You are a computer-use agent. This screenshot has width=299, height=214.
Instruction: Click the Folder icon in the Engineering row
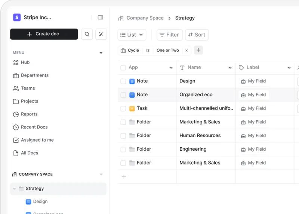(x=132, y=149)
